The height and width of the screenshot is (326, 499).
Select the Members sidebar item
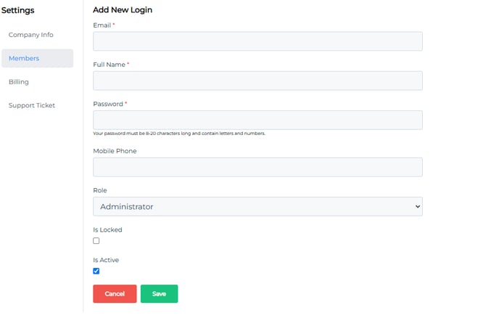pos(37,58)
